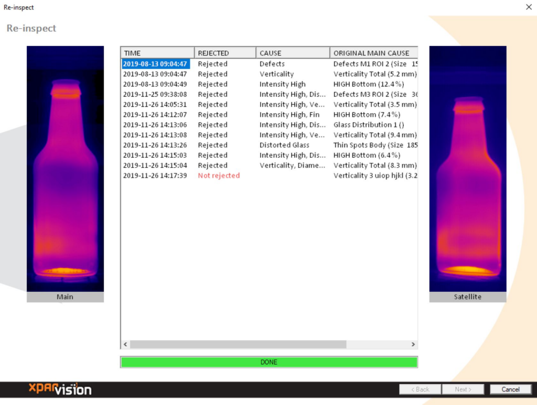Click the XPAR Vision logo
537x405 pixels.
coord(60,389)
